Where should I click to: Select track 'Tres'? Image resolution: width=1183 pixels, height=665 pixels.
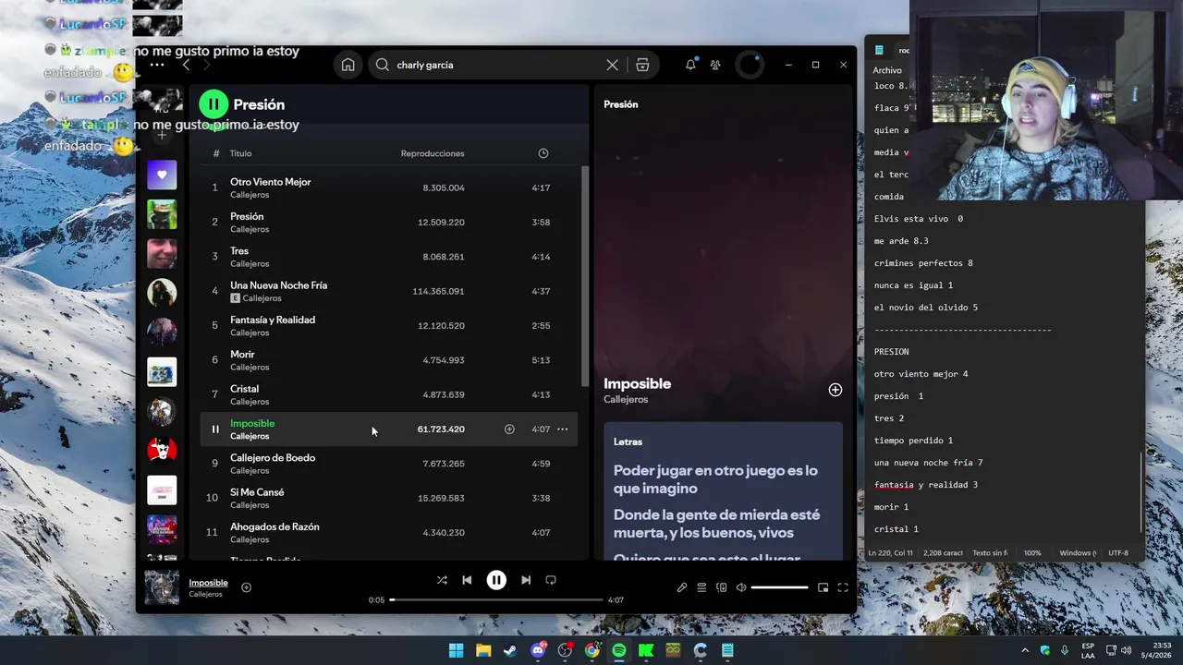[389, 257]
